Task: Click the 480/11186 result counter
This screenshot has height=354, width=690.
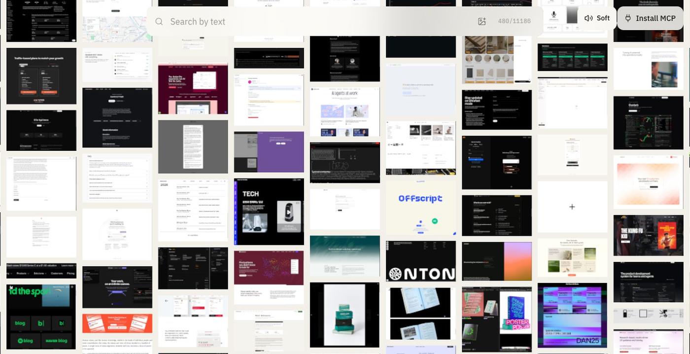Action: tap(514, 21)
